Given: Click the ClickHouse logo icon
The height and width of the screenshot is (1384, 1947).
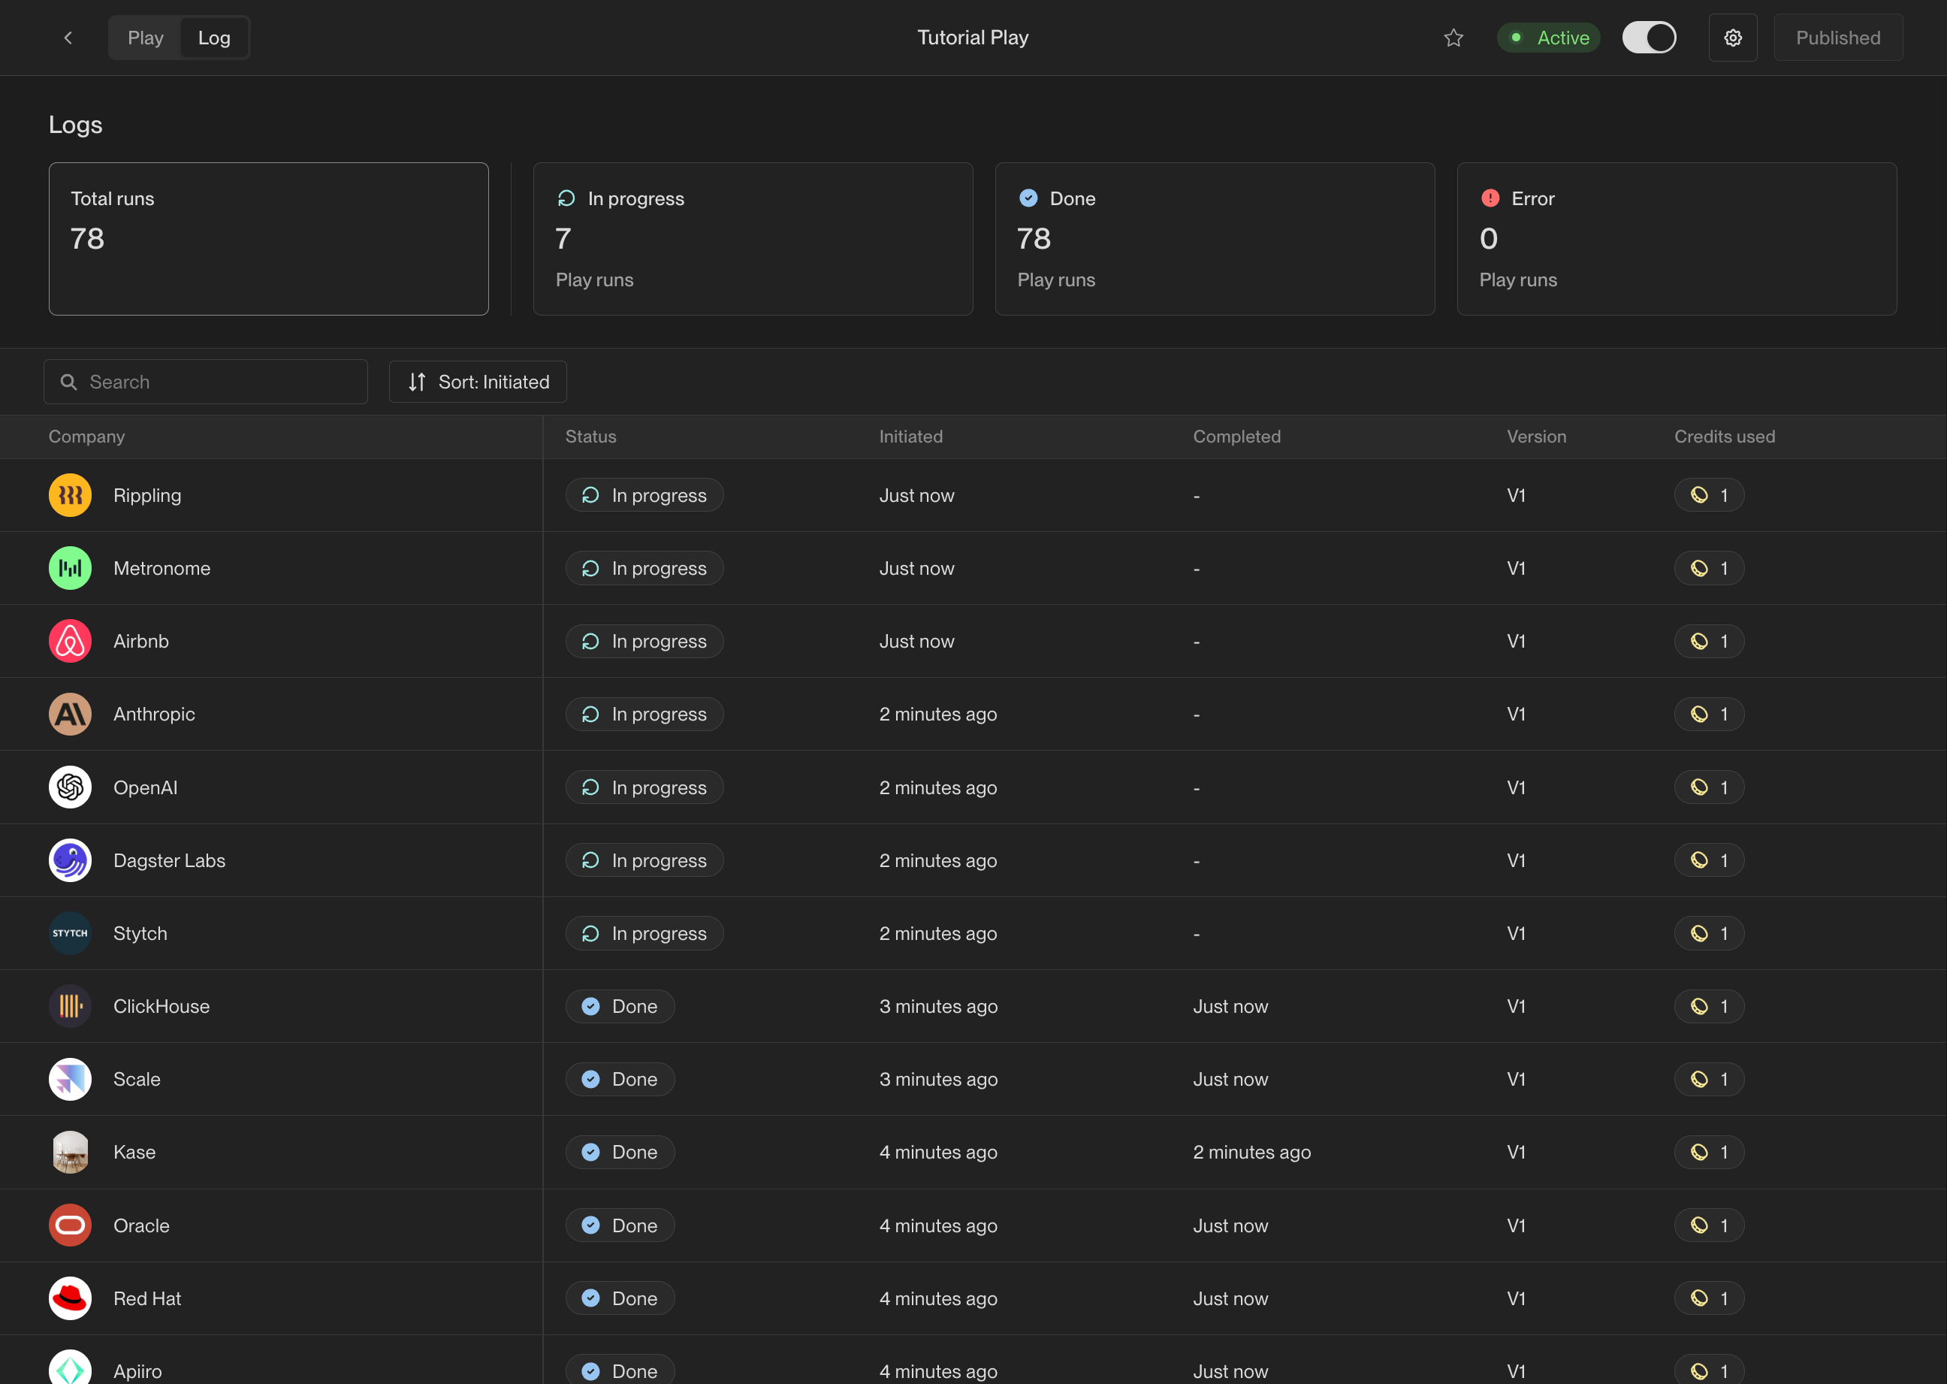Looking at the screenshot, I should 70,1007.
